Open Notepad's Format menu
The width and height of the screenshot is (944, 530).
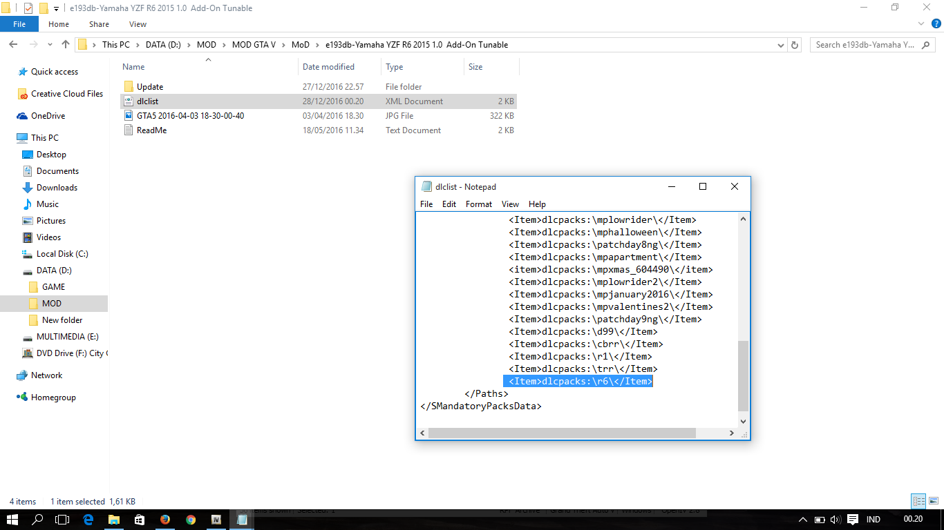479,204
